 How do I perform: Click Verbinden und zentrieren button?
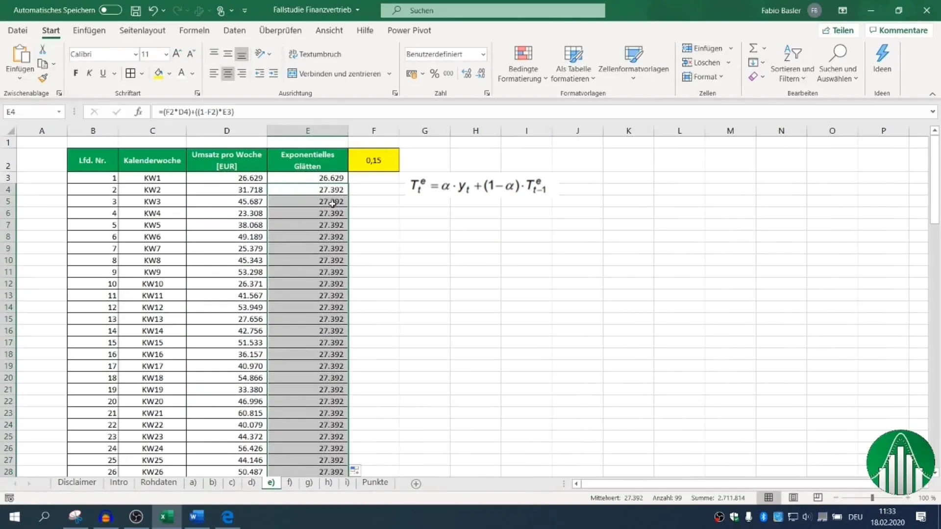pyautogui.click(x=334, y=73)
